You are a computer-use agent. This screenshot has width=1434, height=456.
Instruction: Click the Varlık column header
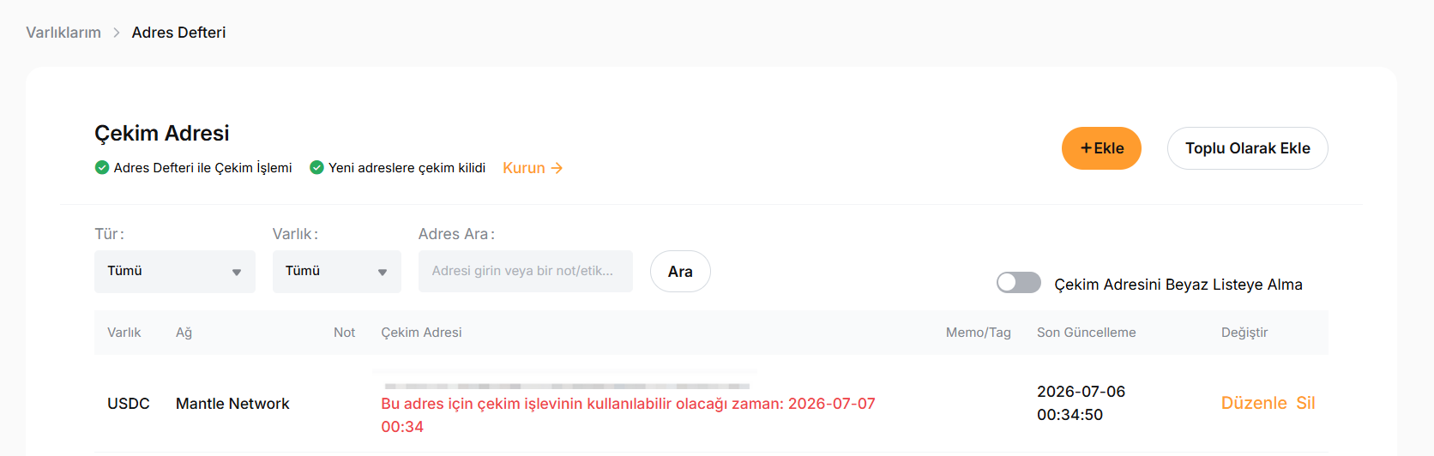click(124, 333)
